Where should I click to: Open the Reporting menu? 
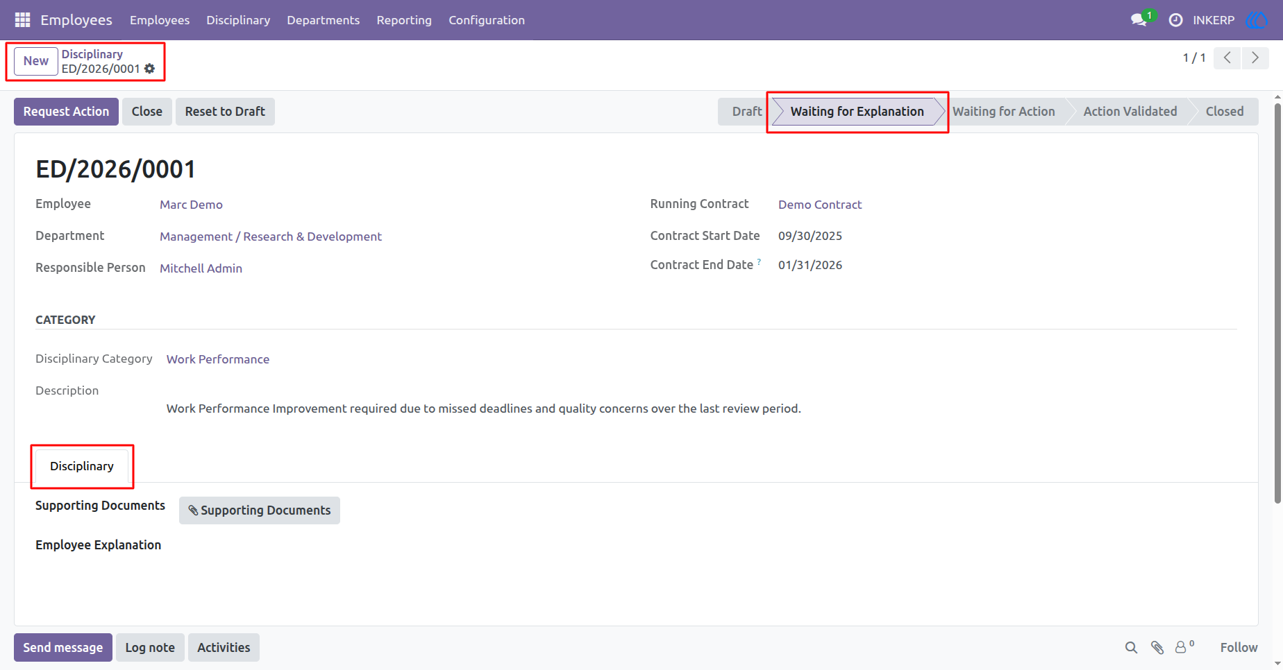(x=404, y=20)
